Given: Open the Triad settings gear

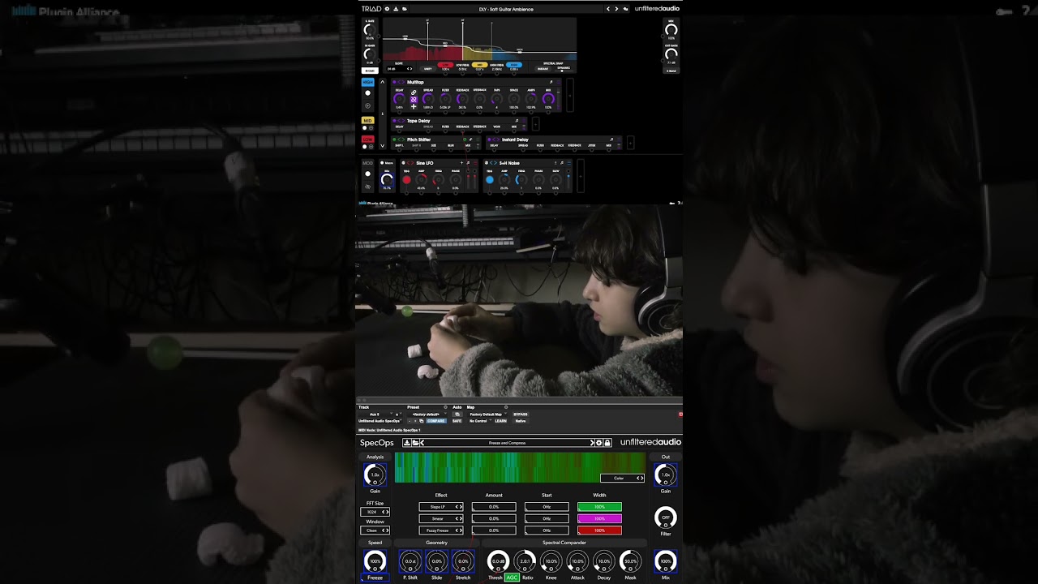Looking at the screenshot, I should coord(387,9).
